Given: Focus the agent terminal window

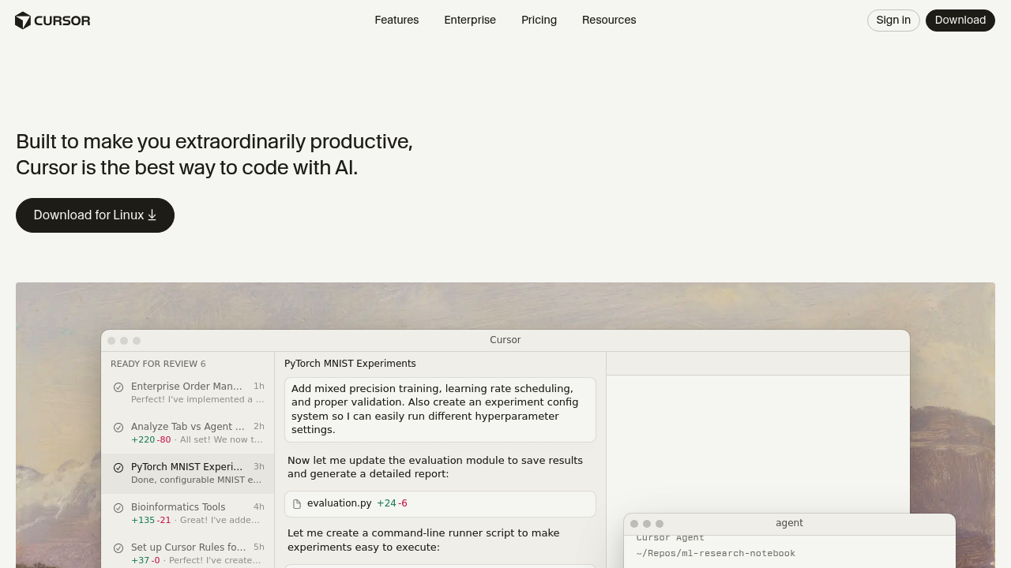Looking at the screenshot, I should [789, 523].
